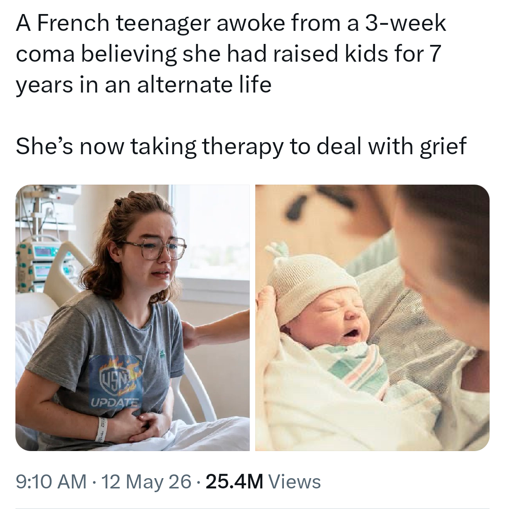Click the UPDATE text under the USN logo
The height and width of the screenshot is (509, 505).
(115, 403)
